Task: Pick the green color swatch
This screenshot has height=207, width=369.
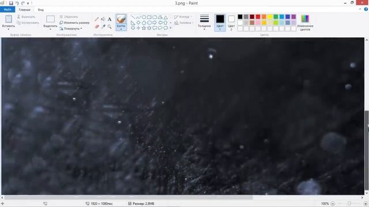Action: (276, 17)
